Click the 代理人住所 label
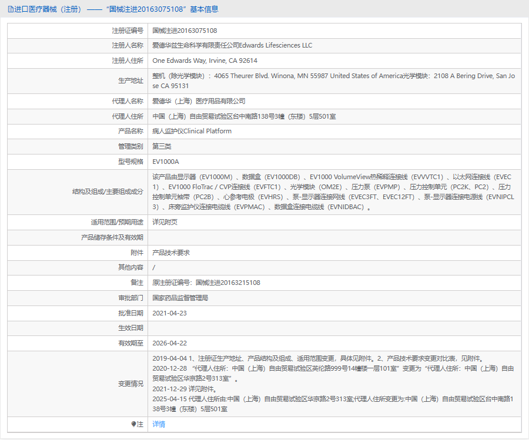This screenshot has height=440, width=529. (128, 117)
